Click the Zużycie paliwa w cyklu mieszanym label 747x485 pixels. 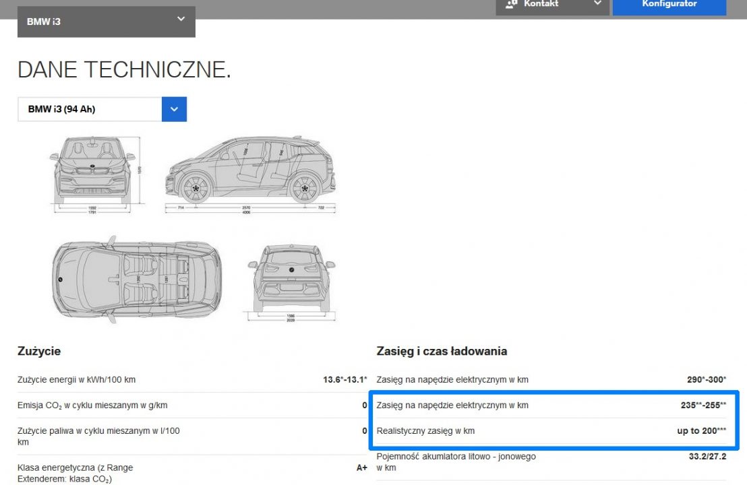[x=98, y=437]
